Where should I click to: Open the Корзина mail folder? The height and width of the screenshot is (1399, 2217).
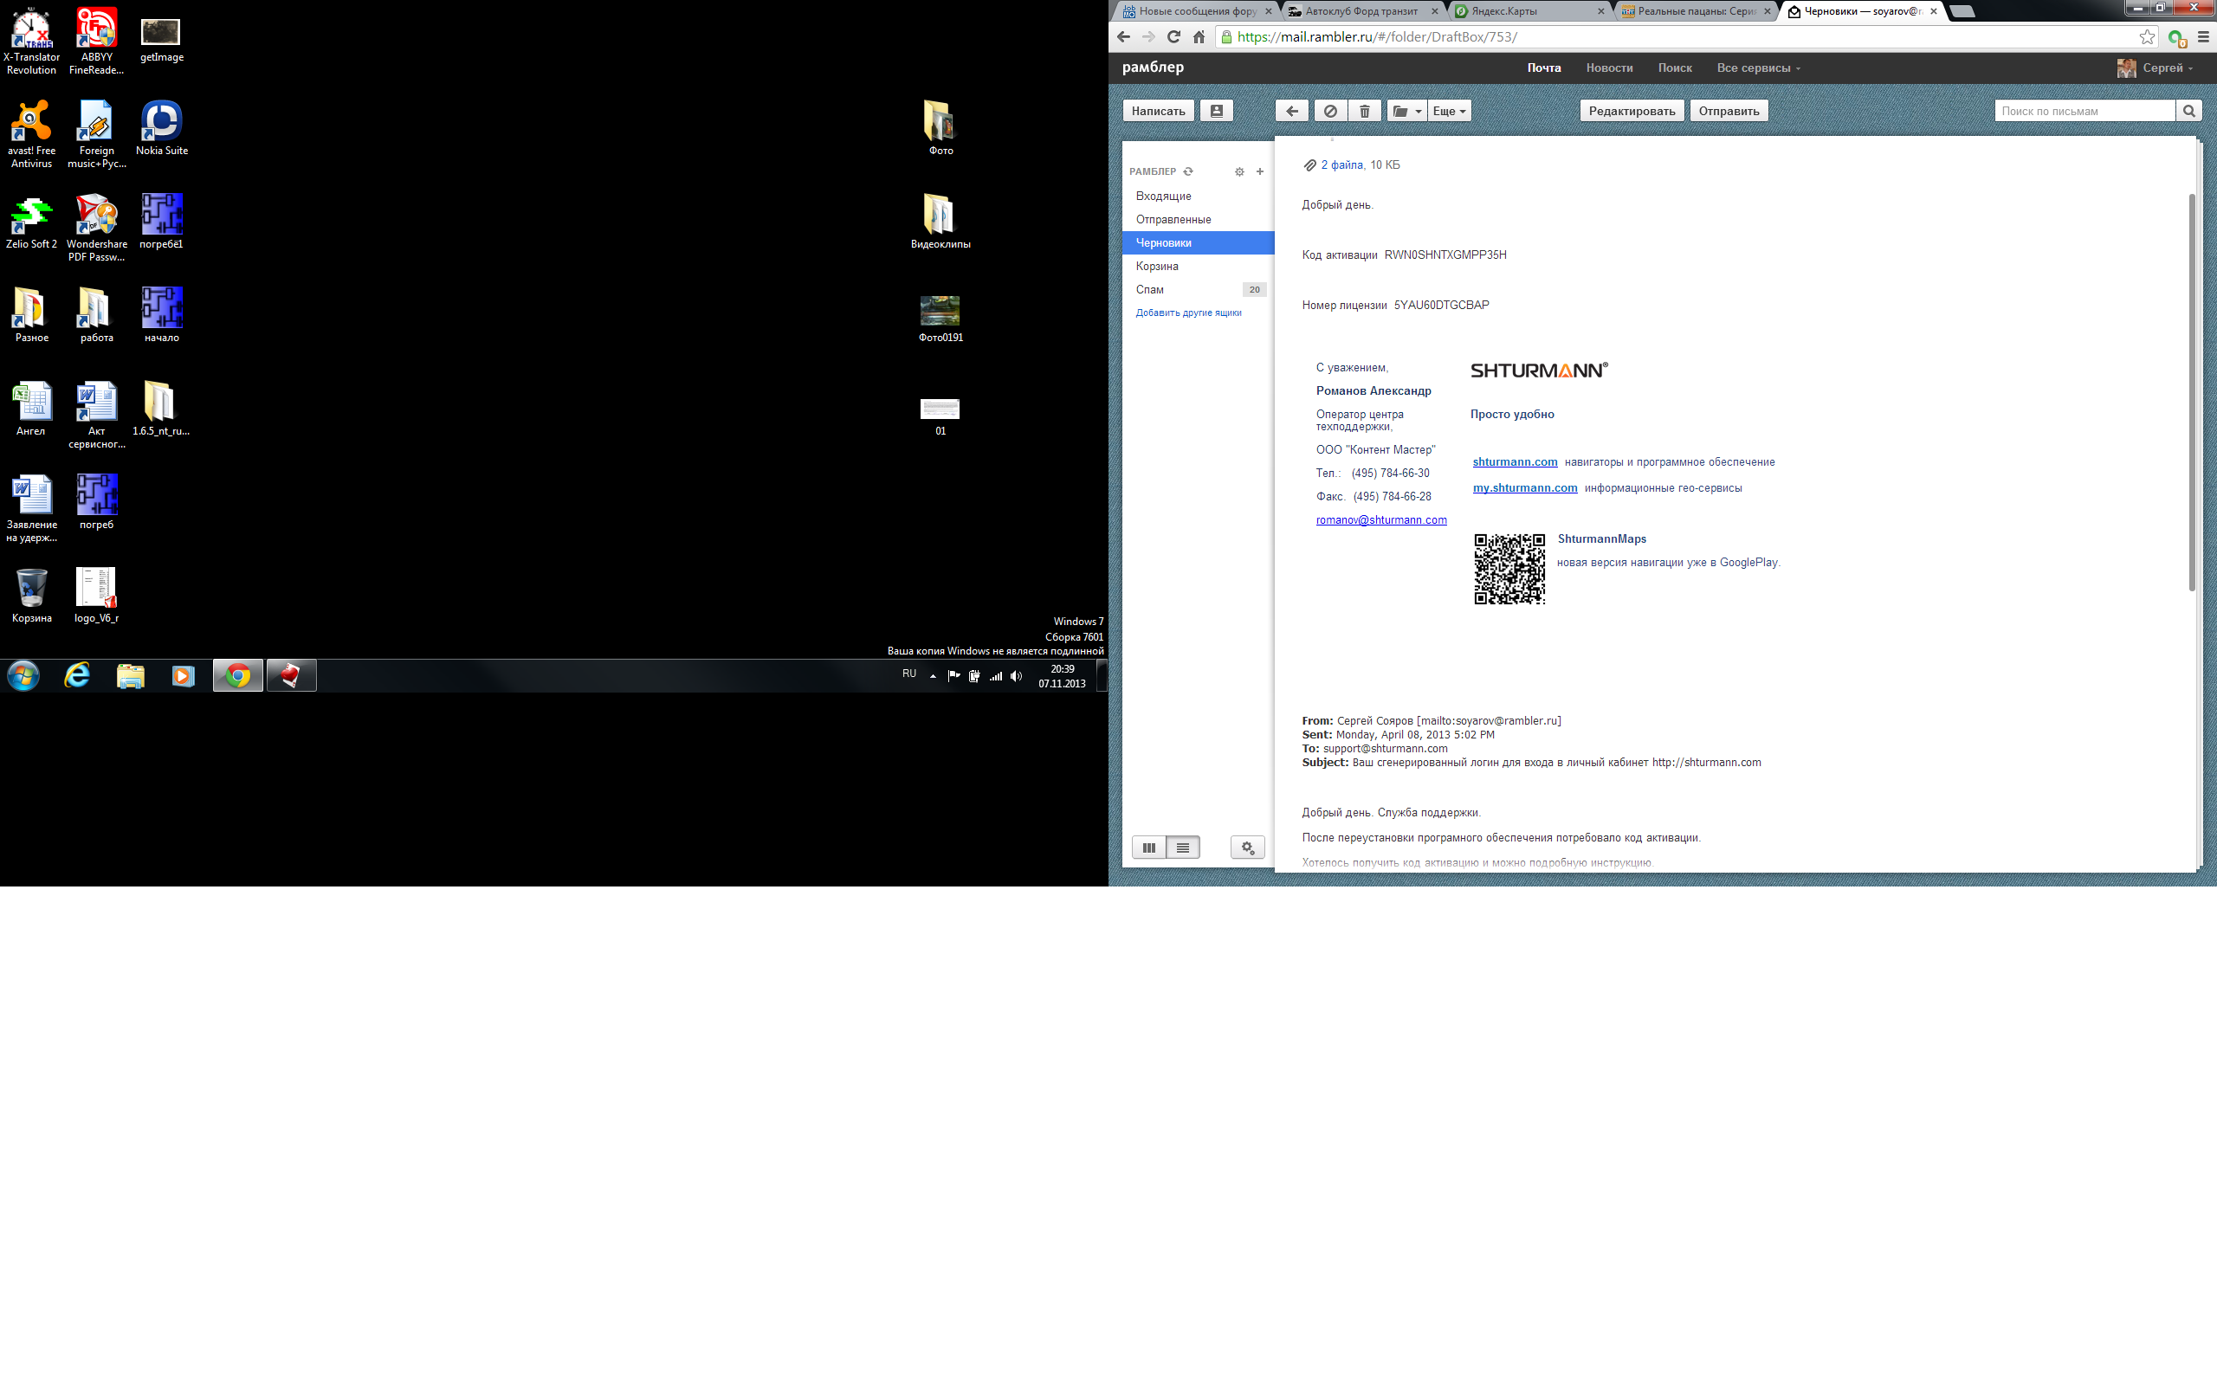(x=1198, y=266)
